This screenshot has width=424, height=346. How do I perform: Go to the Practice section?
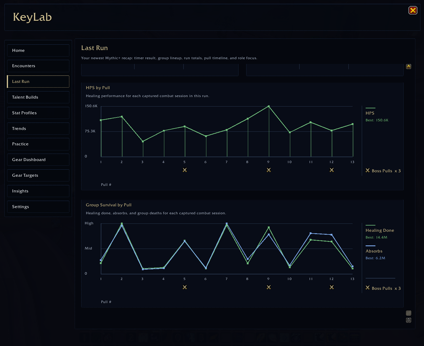pos(38,144)
